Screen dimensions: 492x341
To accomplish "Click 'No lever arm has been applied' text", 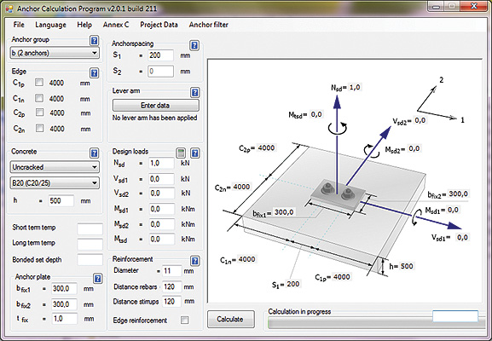I will pos(154,118).
